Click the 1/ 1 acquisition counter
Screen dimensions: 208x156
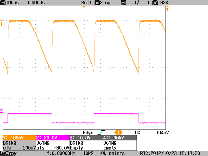(142, 3)
